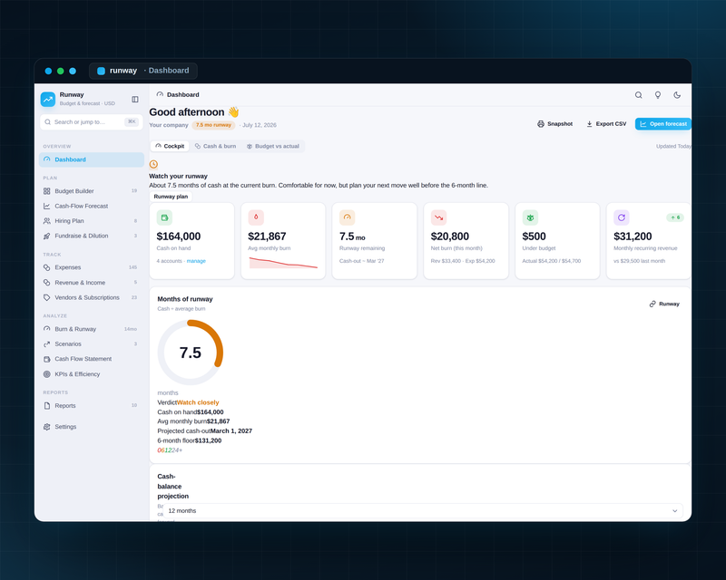The height and width of the screenshot is (580, 726).
Task: Click the purple refresh icon on the recurring revenue card
Action: 622,217
